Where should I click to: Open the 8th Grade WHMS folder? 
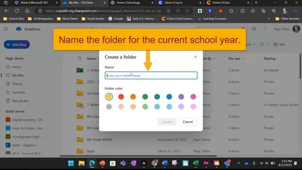tap(100, 140)
